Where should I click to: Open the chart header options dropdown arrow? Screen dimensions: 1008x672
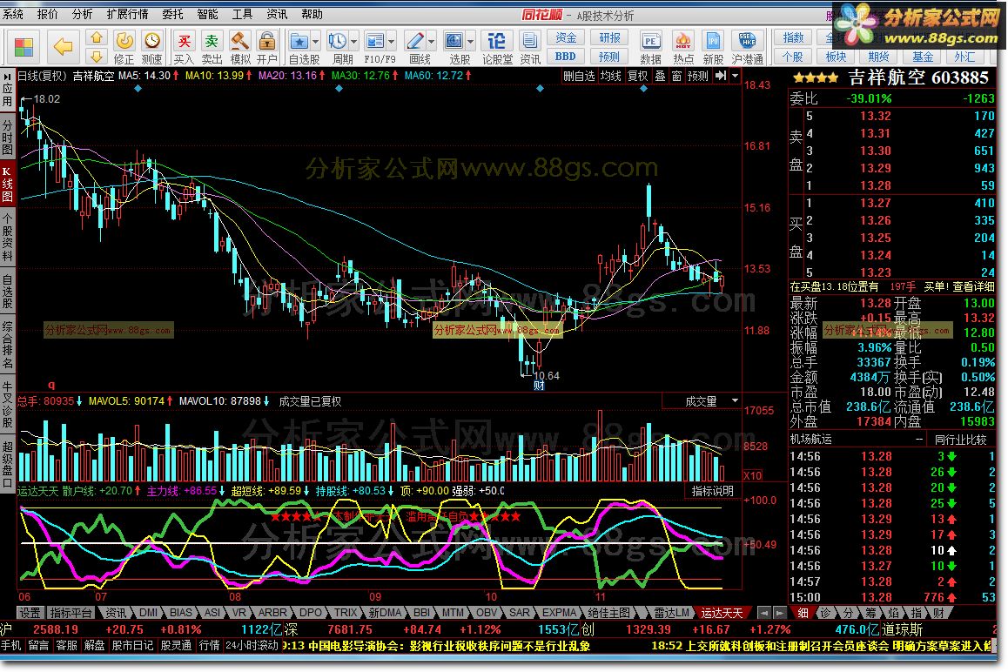coord(735,76)
